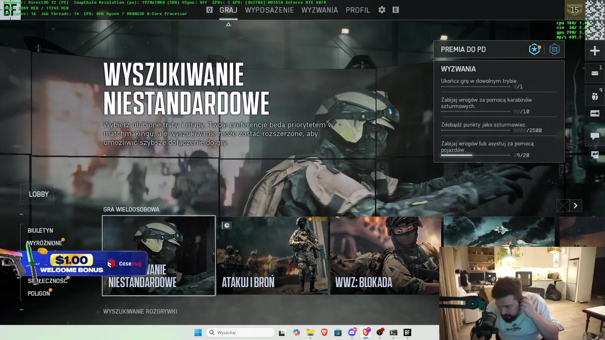Open the chat speech bubble icon
605x340 pixels.
pyautogui.click(x=595, y=136)
